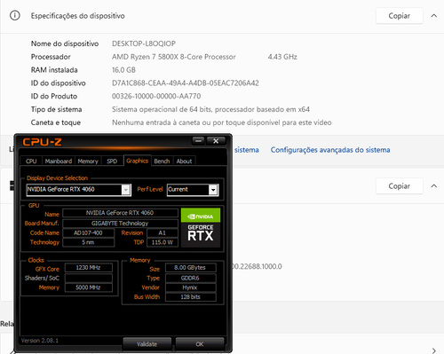Click the info icon beside Especificações do dispositivo
Image resolution: width=444 pixels, height=354 pixels.
click(x=15, y=15)
